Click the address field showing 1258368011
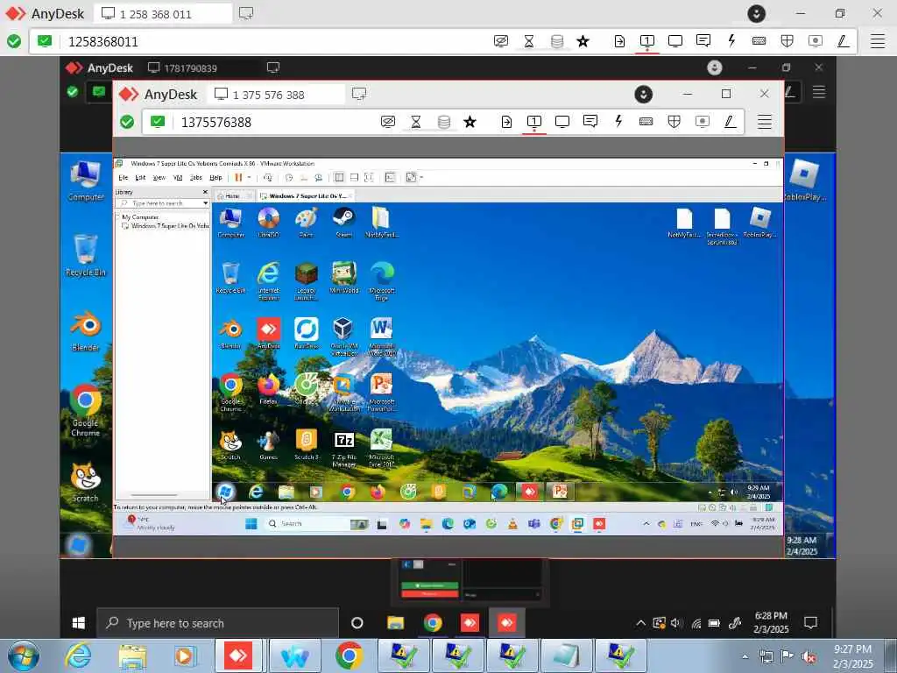The image size is (897, 673). pos(274,42)
